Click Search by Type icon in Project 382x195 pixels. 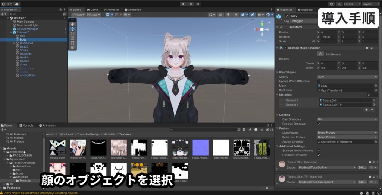tap(244, 130)
